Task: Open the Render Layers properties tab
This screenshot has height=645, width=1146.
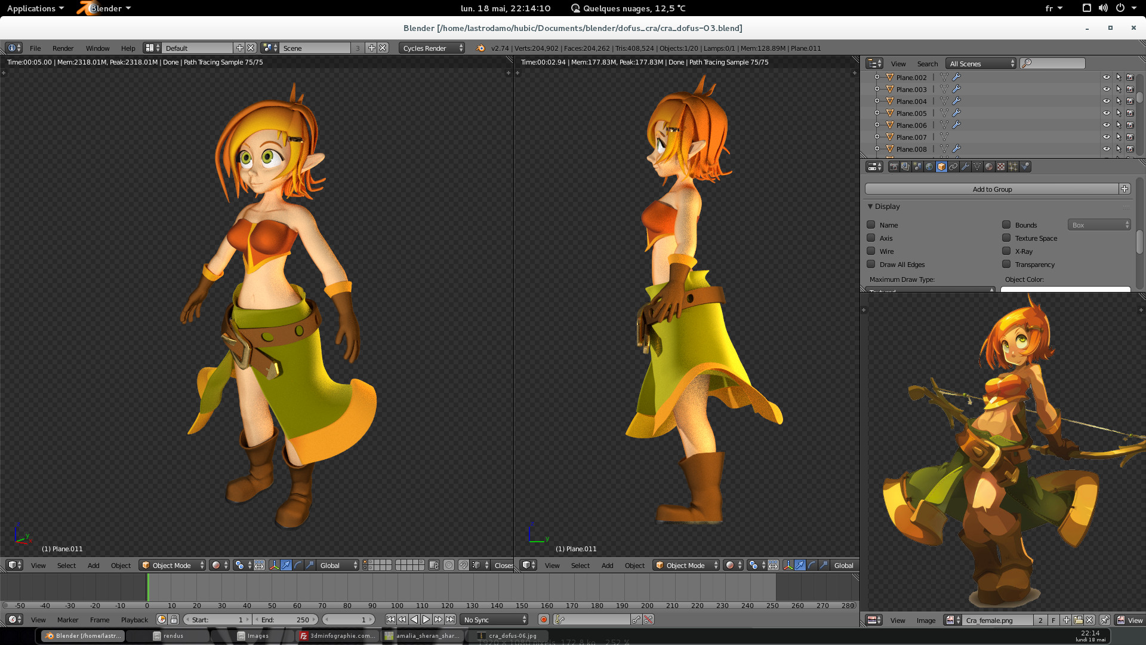Action: click(905, 167)
